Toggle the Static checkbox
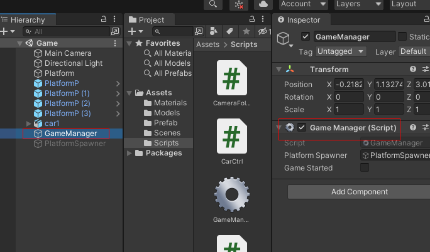Viewport: 430px width, 252px height. pyautogui.click(x=402, y=36)
